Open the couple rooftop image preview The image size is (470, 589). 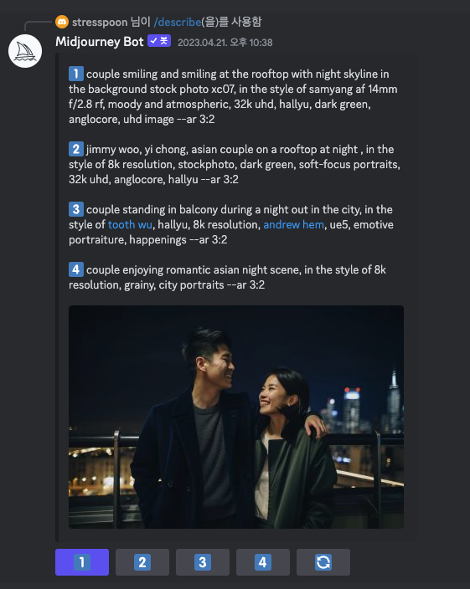pos(236,417)
